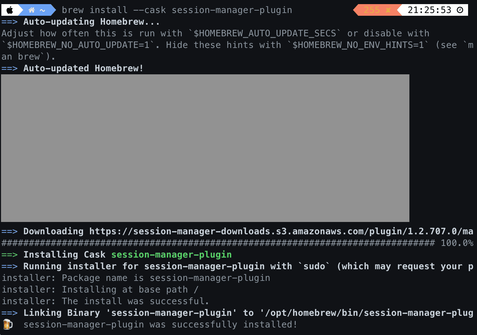Click the beer mug emoji
This screenshot has height=335, width=477.
point(8,324)
